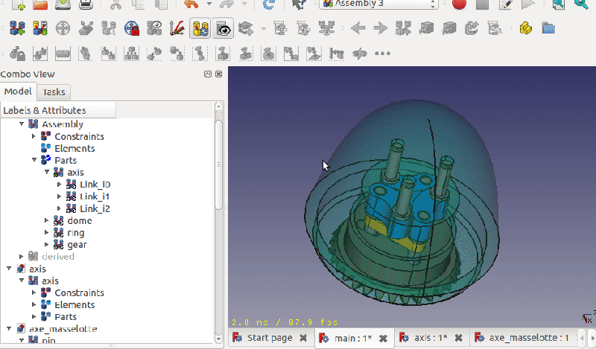Click the document tabs scroll-right arrow
Image resolution: width=596 pixels, height=349 pixels.
pos(592,338)
